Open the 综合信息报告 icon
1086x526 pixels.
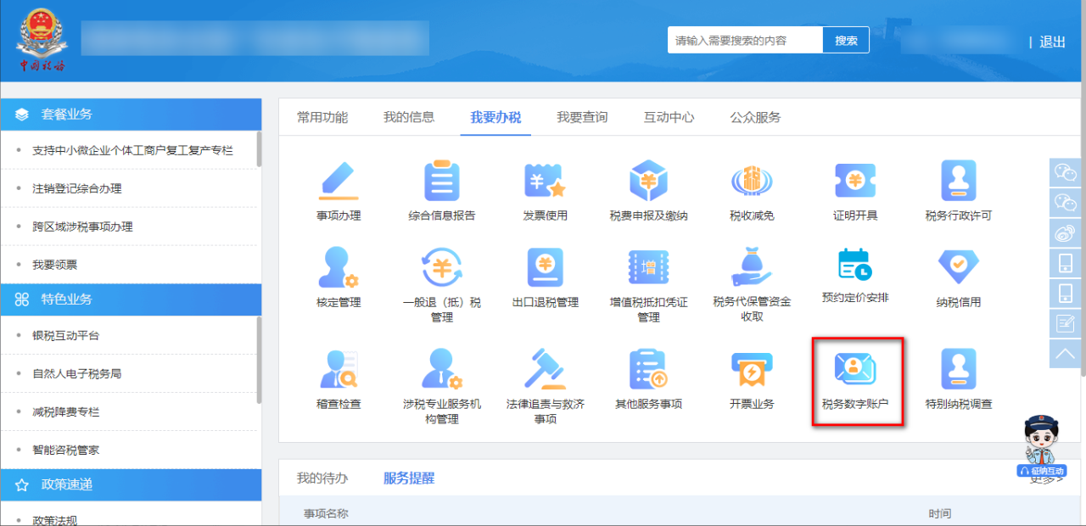tap(441, 182)
